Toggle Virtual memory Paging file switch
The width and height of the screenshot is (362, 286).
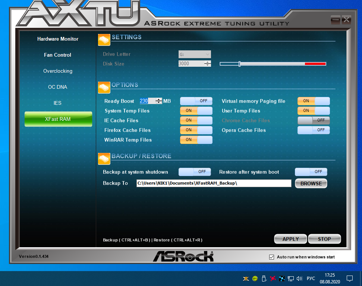click(314, 101)
